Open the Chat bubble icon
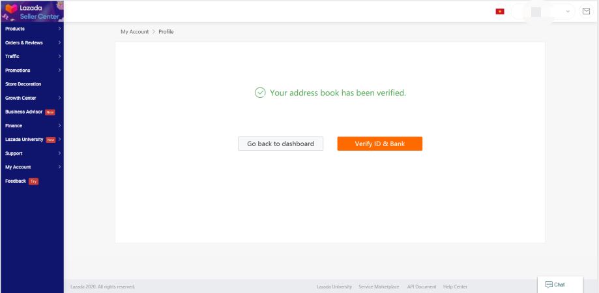This screenshot has height=293, width=599. pos(549,285)
